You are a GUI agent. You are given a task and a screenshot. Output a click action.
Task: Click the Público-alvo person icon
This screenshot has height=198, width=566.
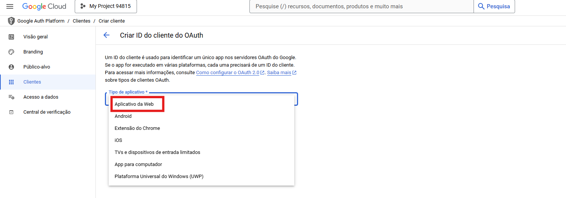pyautogui.click(x=11, y=67)
